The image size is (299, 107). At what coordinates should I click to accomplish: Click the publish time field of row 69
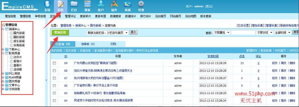pyautogui.click(x=213, y=63)
